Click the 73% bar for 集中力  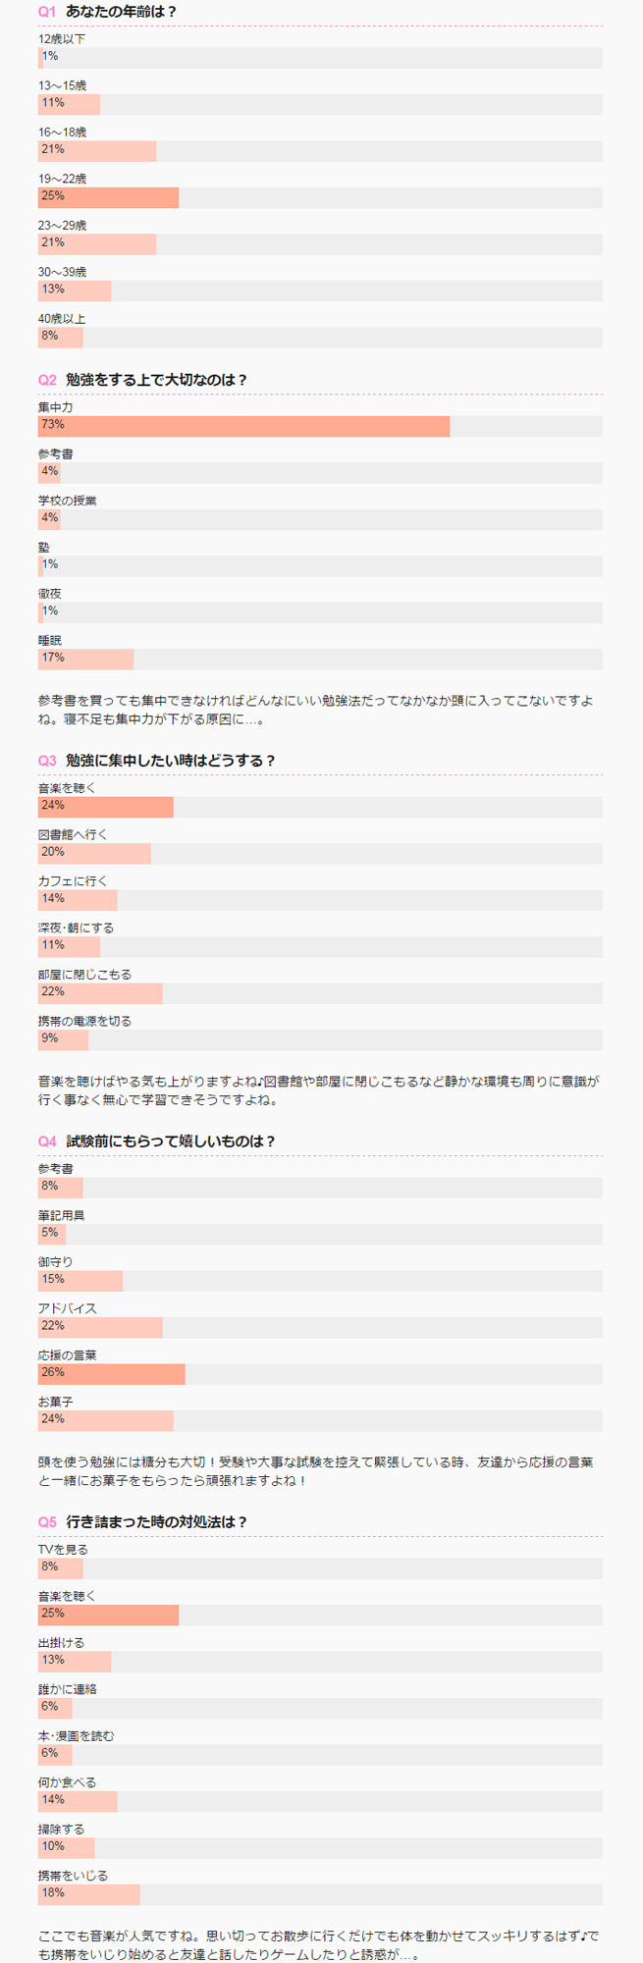(x=243, y=426)
